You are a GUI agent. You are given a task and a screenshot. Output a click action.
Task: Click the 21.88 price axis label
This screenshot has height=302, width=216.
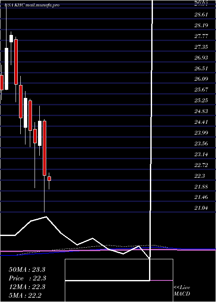201,187
